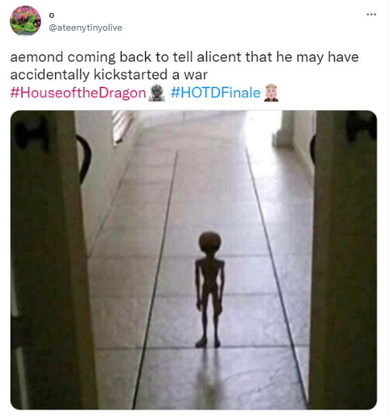Click the Kermit profile avatar picture

pyautogui.click(x=25, y=20)
